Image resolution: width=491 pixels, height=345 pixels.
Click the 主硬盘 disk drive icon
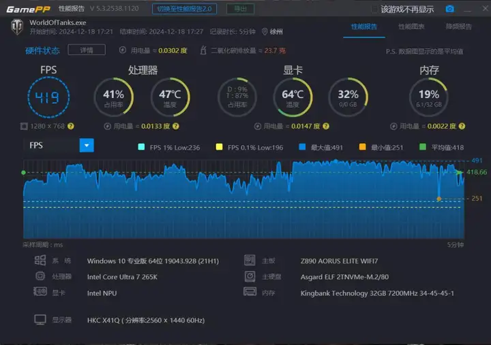pyautogui.click(x=250, y=276)
